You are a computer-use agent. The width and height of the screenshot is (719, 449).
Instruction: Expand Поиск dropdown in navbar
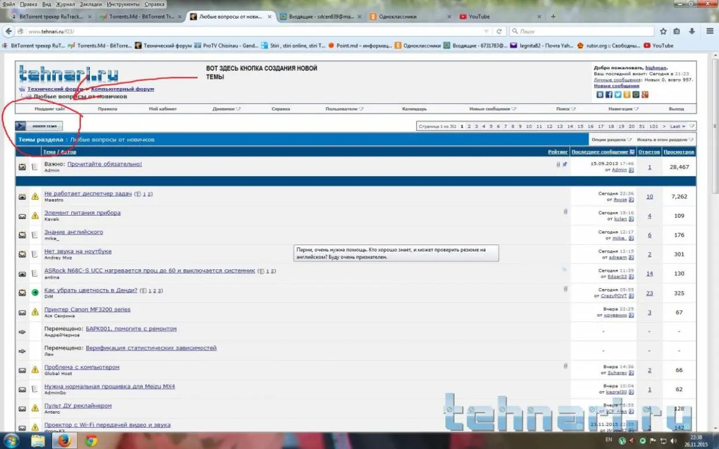click(x=566, y=109)
